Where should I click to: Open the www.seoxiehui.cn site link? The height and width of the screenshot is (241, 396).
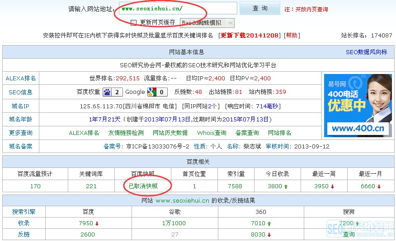182,201
